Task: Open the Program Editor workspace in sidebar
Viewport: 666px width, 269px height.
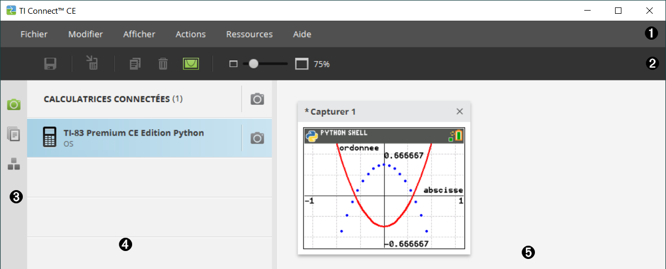Action: pos(14,164)
